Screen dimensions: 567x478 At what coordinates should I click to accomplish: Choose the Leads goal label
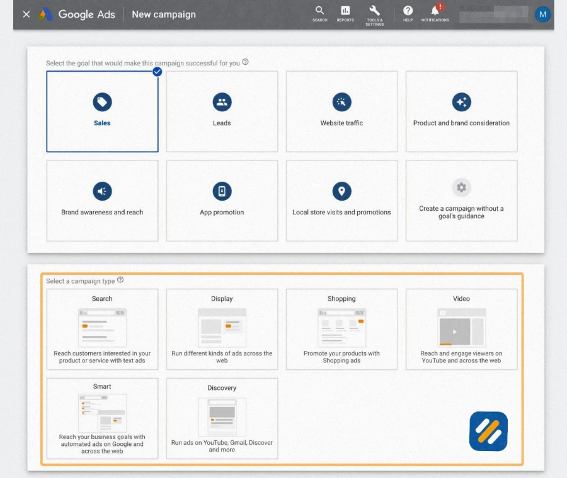pos(222,123)
